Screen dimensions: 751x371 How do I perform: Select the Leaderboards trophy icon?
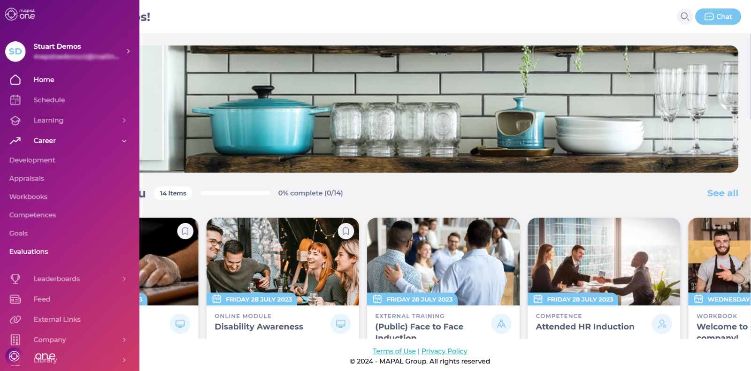point(15,279)
